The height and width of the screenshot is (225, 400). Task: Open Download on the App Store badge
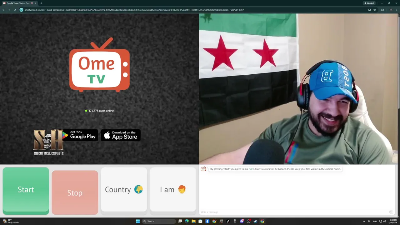coord(121,135)
